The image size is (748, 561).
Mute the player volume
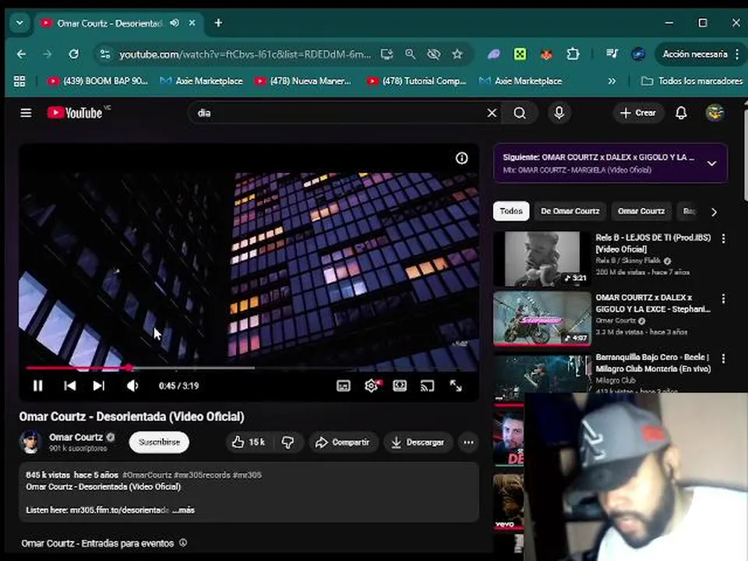click(132, 386)
